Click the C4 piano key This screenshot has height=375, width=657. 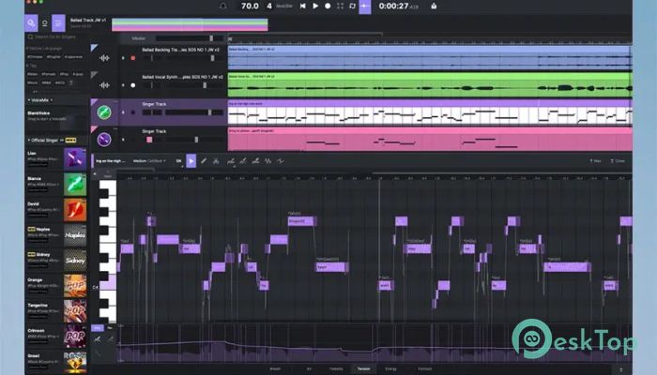108,285
